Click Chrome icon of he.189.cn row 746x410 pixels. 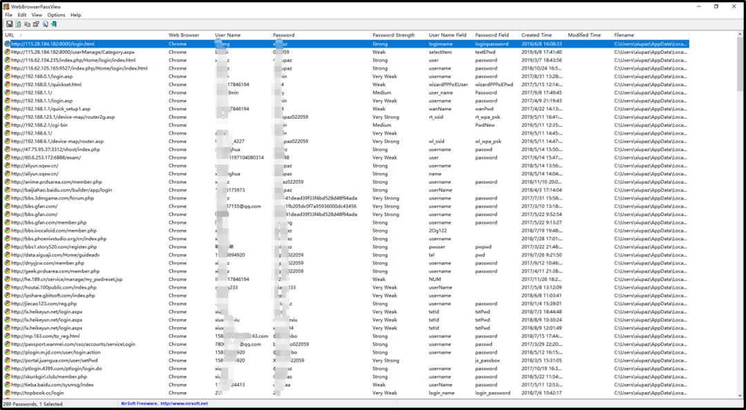(7, 279)
